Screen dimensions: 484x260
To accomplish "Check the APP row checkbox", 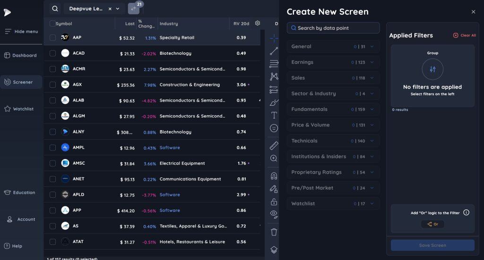I will [53, 210].
